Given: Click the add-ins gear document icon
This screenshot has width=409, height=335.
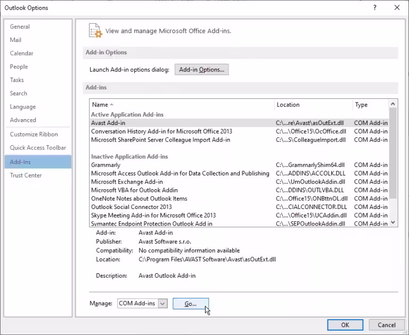Looking at the screenshot, I should [x=95, y=31].
